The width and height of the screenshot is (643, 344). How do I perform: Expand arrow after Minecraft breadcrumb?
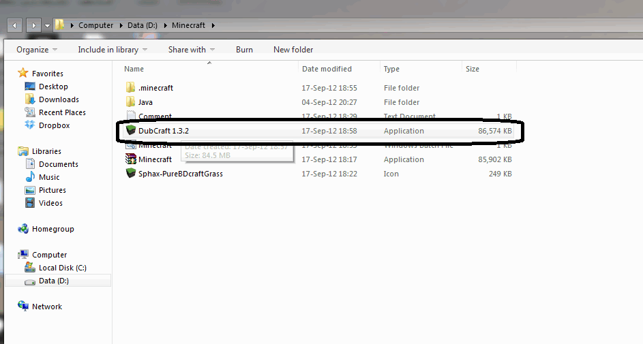point(213,25)
